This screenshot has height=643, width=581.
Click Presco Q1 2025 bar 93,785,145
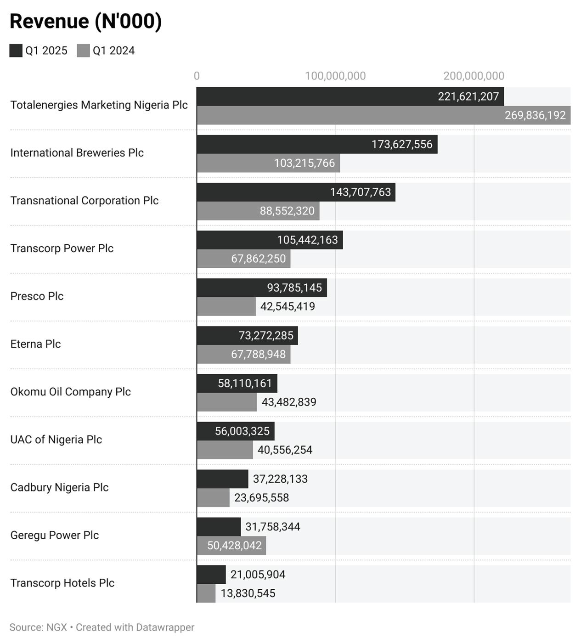(x=262, y=288)
